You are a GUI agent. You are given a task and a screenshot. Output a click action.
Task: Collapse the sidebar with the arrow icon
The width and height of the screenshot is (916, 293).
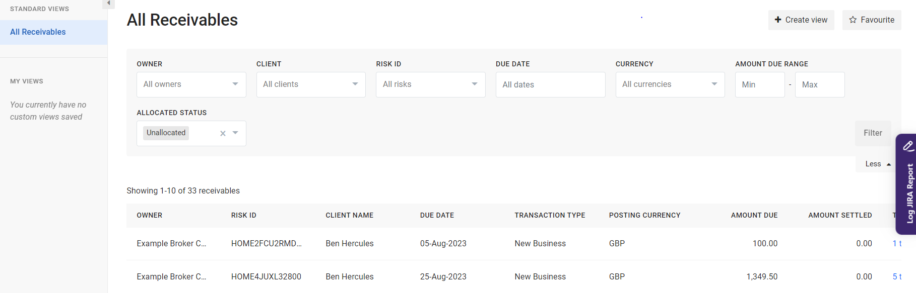coord(108,3)
